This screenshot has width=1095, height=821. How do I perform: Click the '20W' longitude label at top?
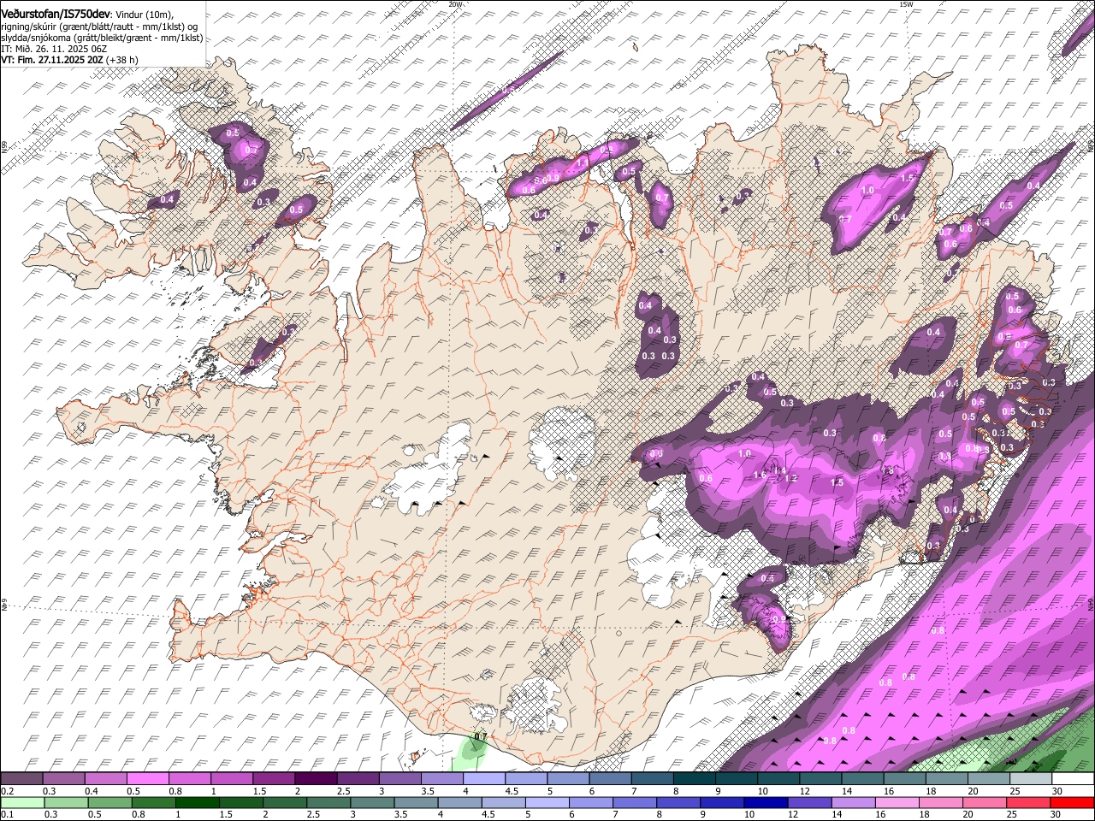point(455,3)
